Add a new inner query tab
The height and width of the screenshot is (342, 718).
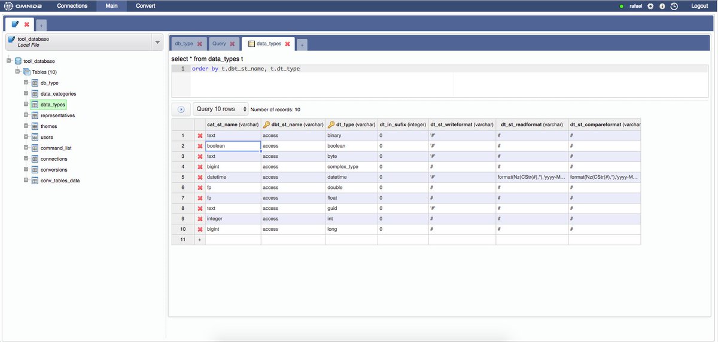(x=302, y=44)
